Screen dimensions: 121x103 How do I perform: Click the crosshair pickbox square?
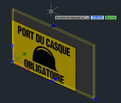[51, 11]
